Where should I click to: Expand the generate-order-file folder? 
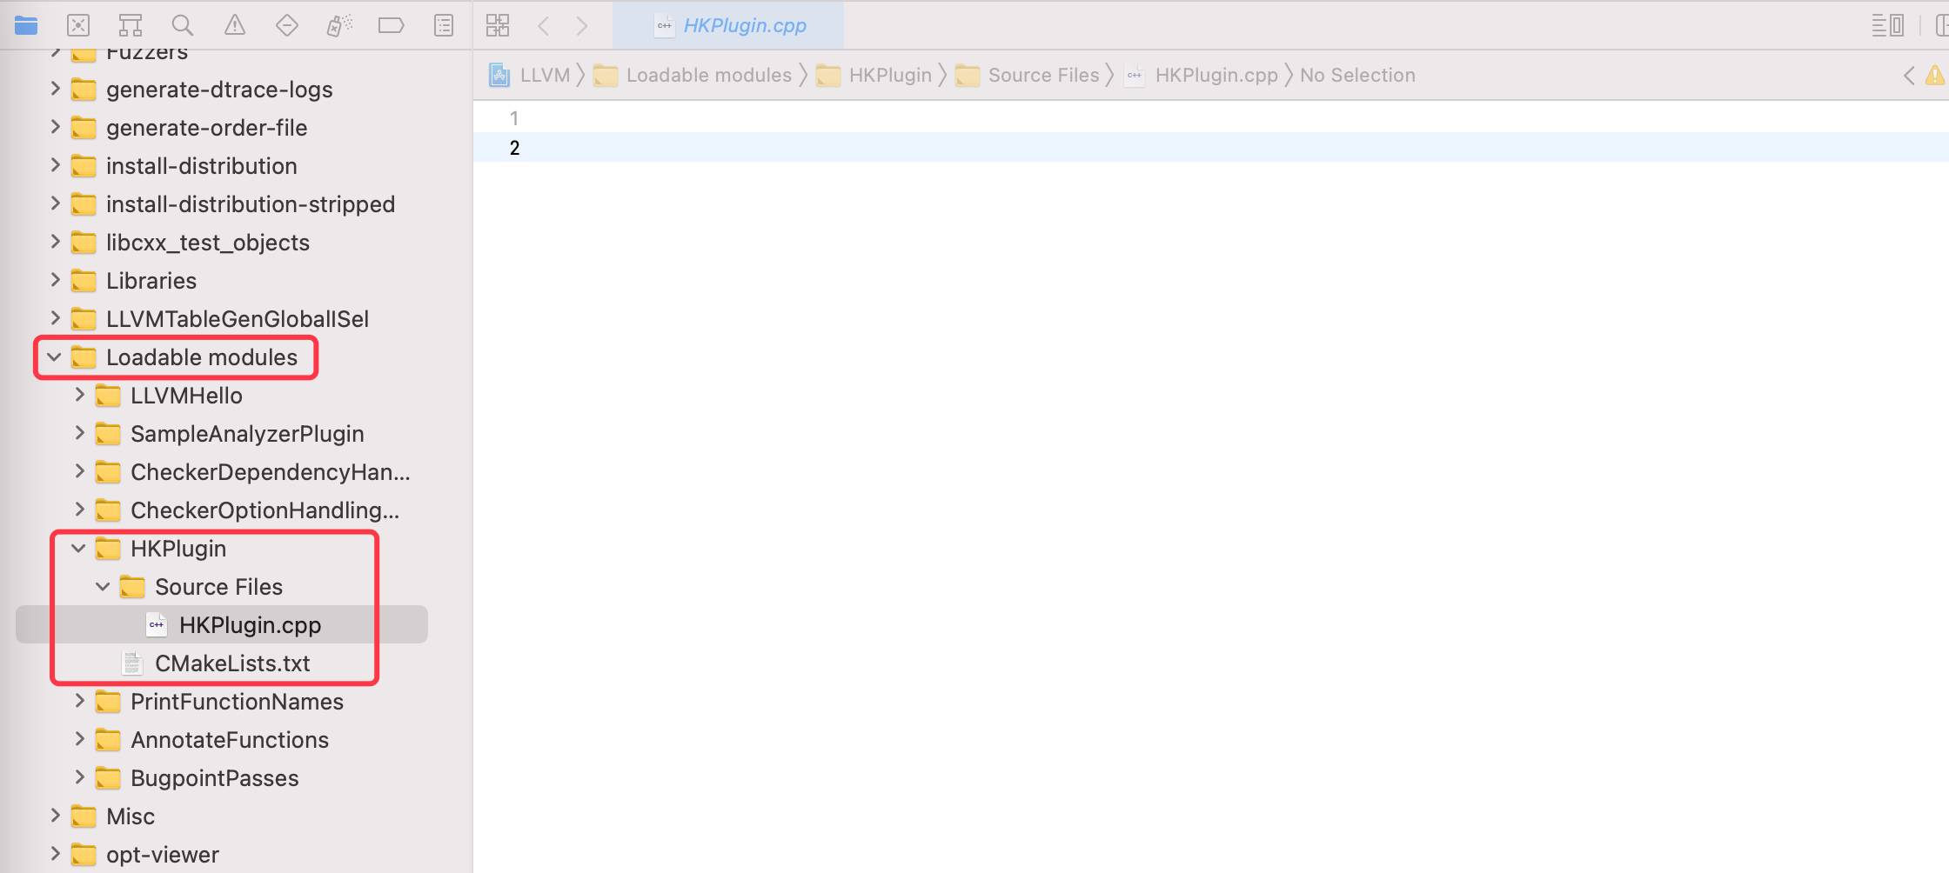point(56,127)
